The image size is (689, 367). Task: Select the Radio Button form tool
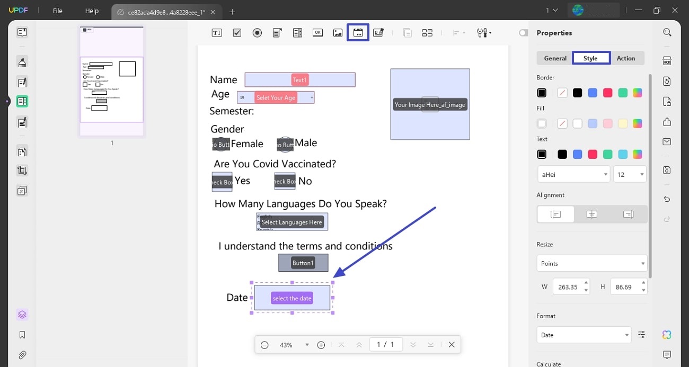tap(257, 32)
